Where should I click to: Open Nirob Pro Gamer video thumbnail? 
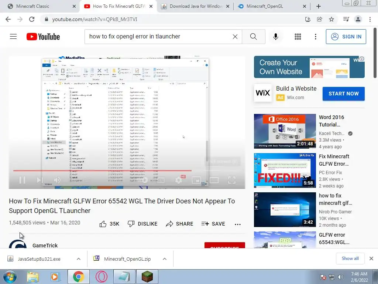(x=285, y=210)
